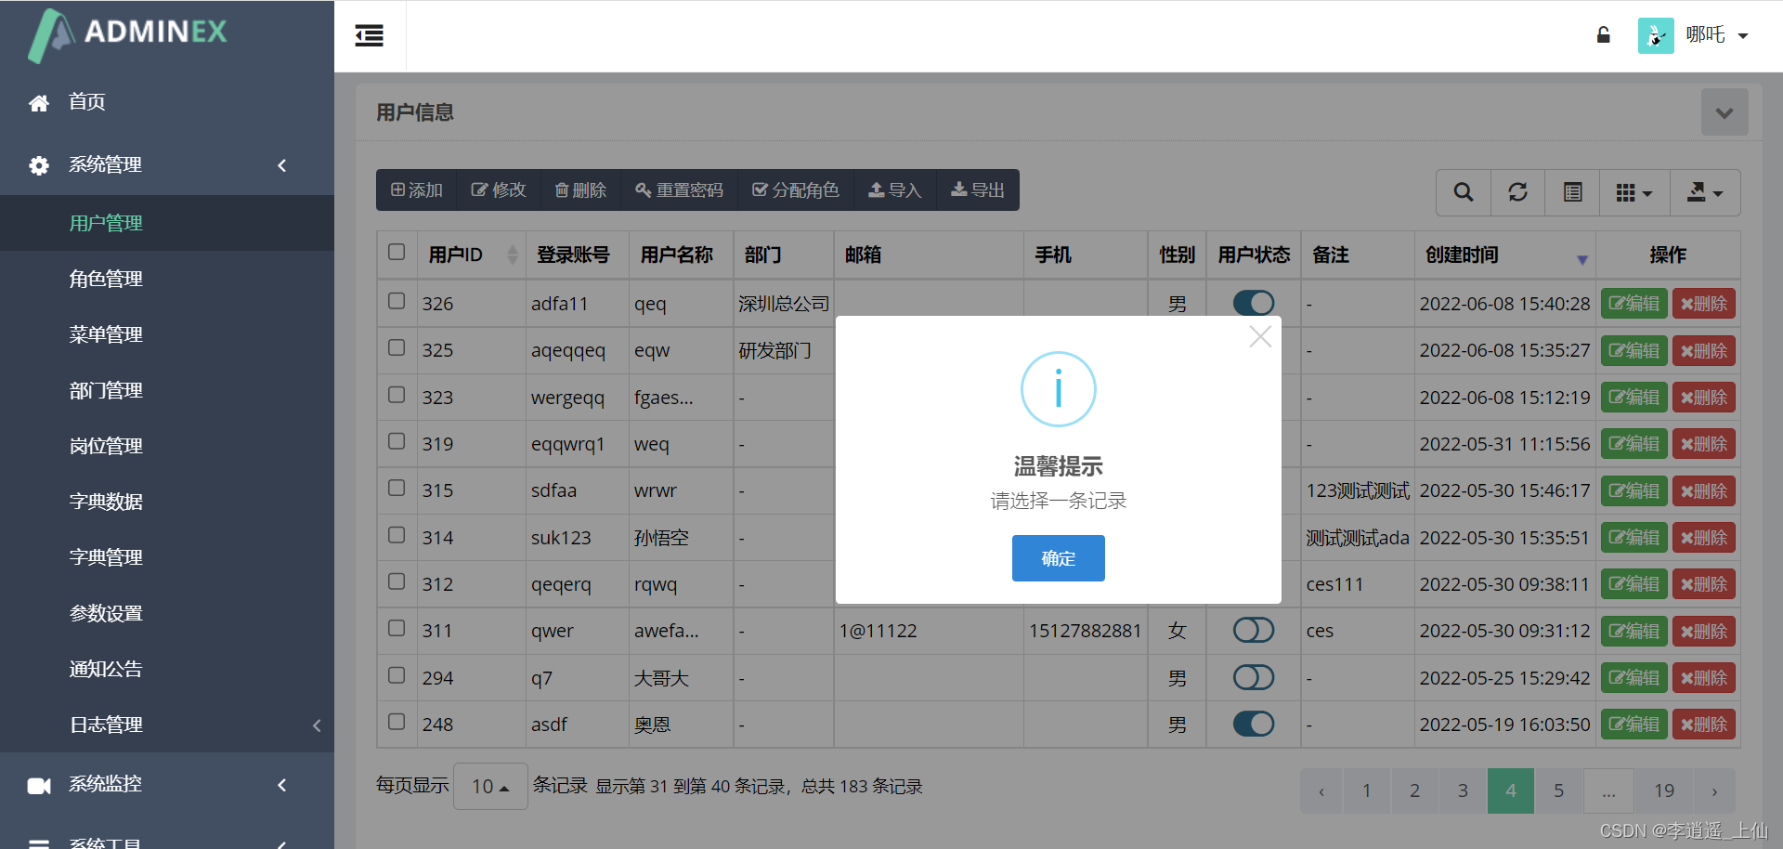This screenshot has height=849, width=1783.
Task: Click the ADMINEX logo
Action: coord(128,35)
